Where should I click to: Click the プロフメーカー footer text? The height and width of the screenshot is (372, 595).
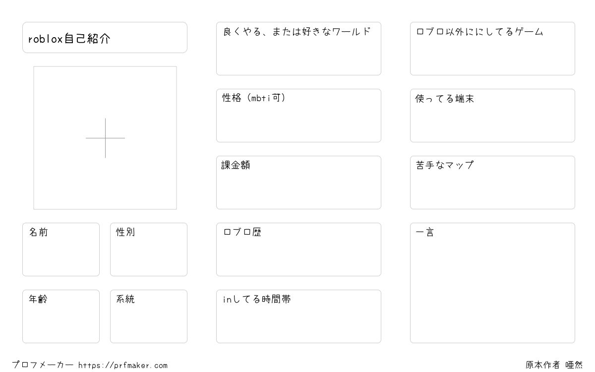point(43,365)
